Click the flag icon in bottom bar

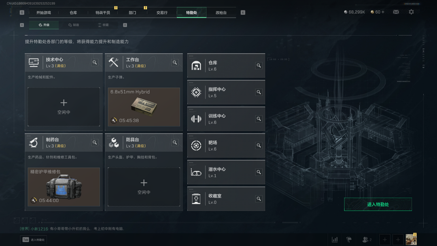pos(349,239)
